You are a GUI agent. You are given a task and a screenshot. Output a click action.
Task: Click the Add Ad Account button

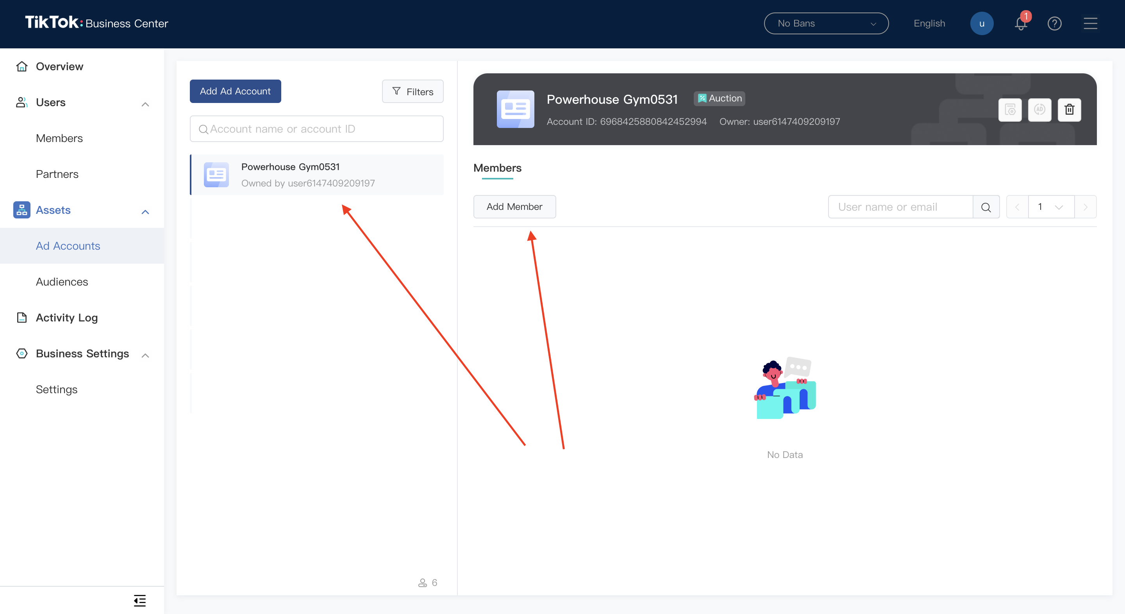tap(235, 91)
